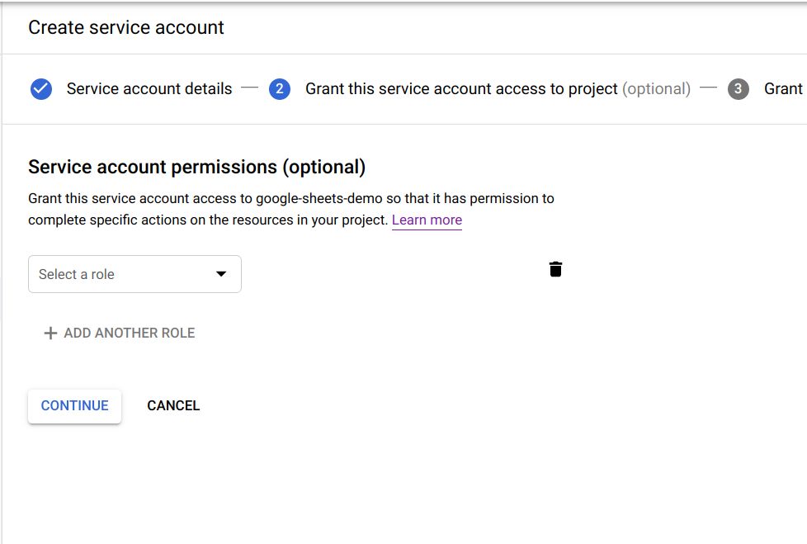Viewport: 807px width, 544px height.
Task: Go back to Service account details step
Action: (149, 89)
